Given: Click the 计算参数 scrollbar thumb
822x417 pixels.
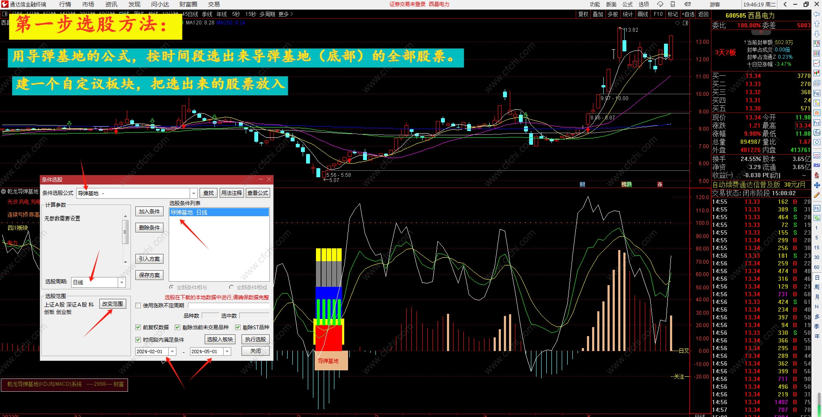Looking at the screenshot, I should coord(125,232).
